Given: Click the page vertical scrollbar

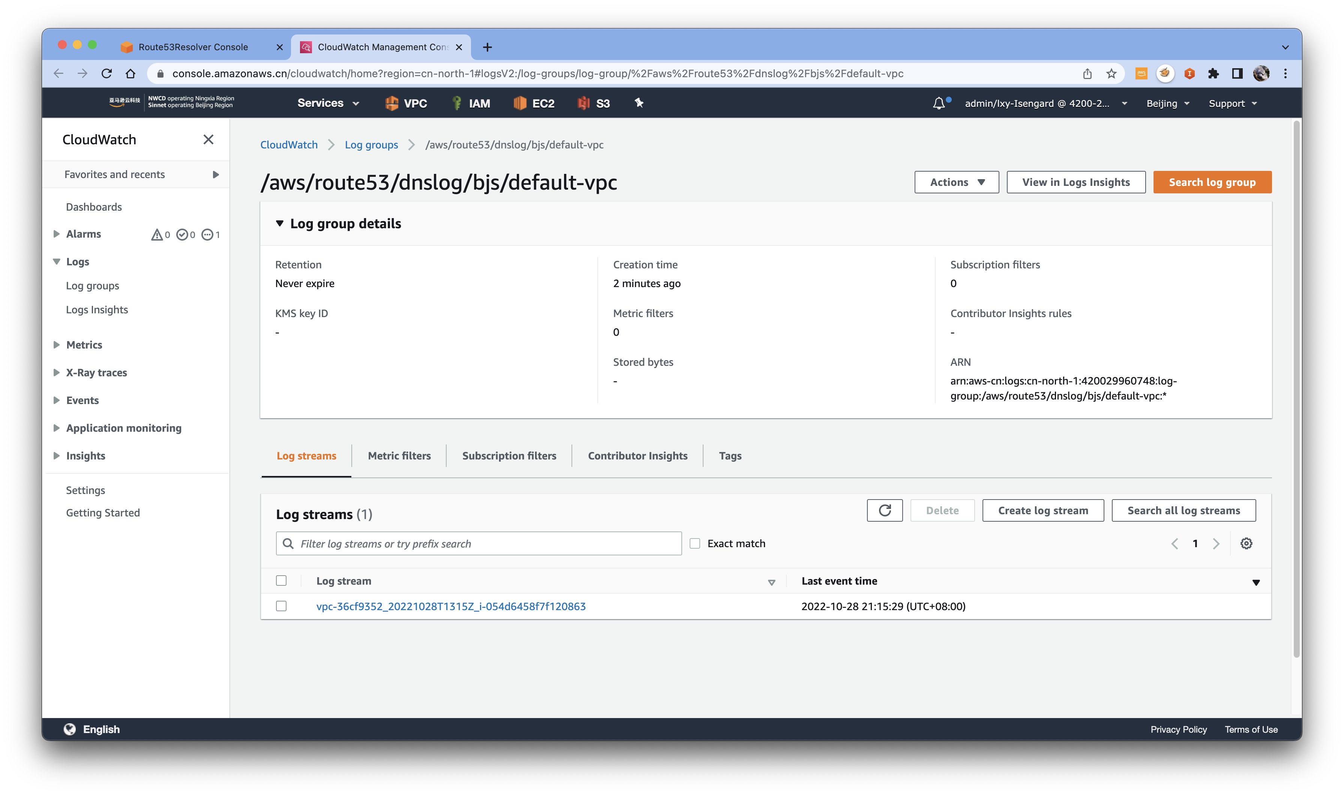Looking at the screenshot, I should click(x=1297, y=389).
